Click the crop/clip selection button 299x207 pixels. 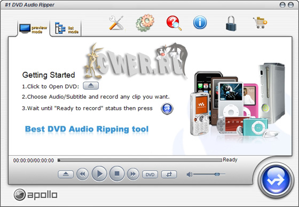pyautogui.click(x=169, y=174)
